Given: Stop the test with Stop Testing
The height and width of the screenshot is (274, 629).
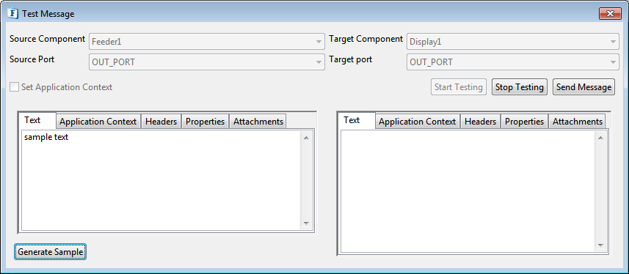Looking at the screenshot, I should point(519,87).
